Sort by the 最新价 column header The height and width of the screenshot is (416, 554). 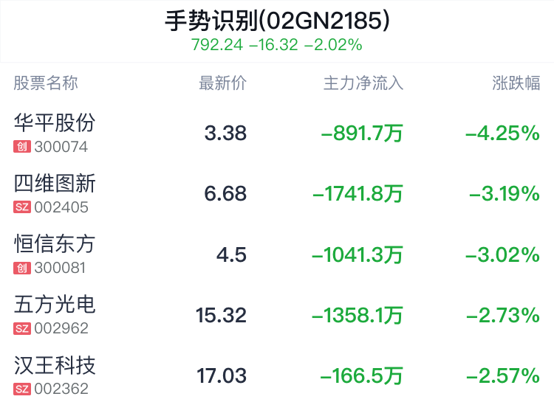click(222, 83)
